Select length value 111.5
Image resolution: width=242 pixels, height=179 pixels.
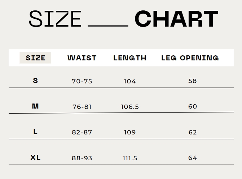[x=130, y=158]
